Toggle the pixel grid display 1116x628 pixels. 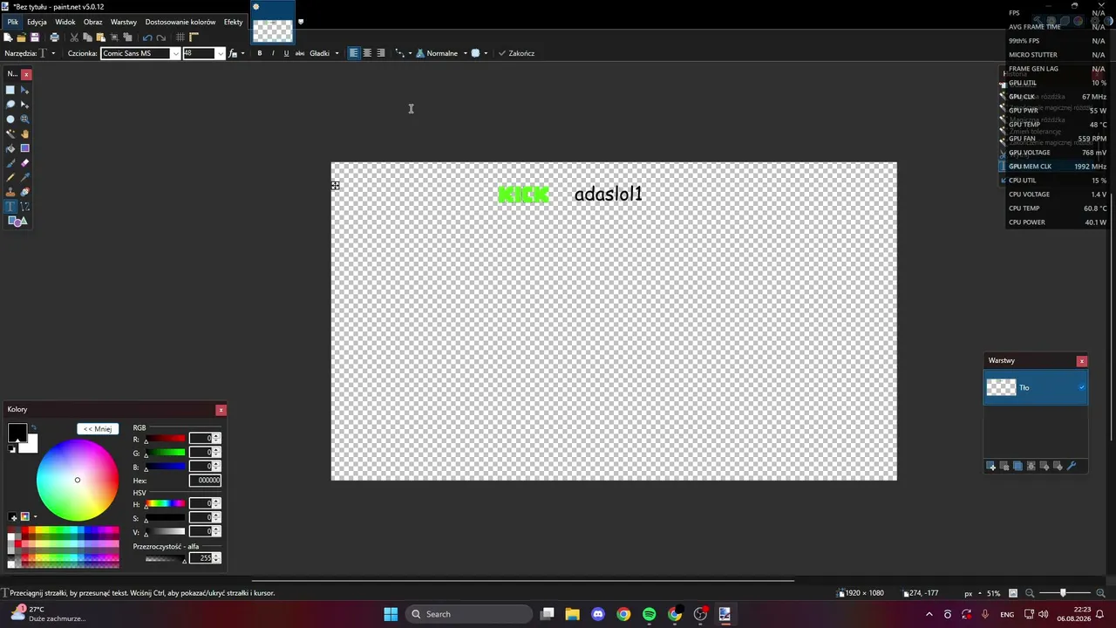180,38
